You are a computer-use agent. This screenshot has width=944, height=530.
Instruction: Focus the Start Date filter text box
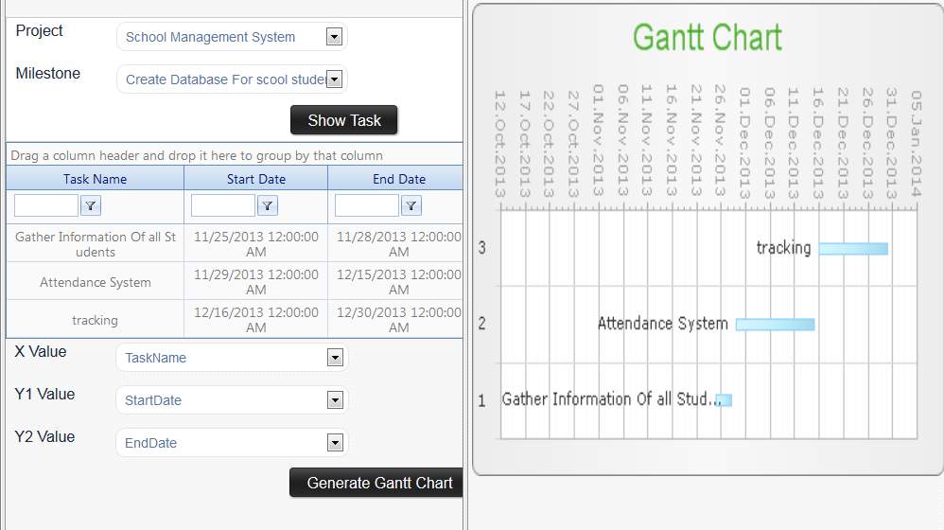click(x=223, y=205)
